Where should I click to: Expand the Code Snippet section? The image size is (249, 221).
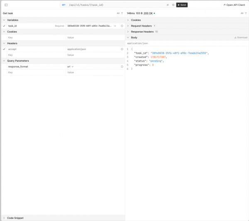4,218
